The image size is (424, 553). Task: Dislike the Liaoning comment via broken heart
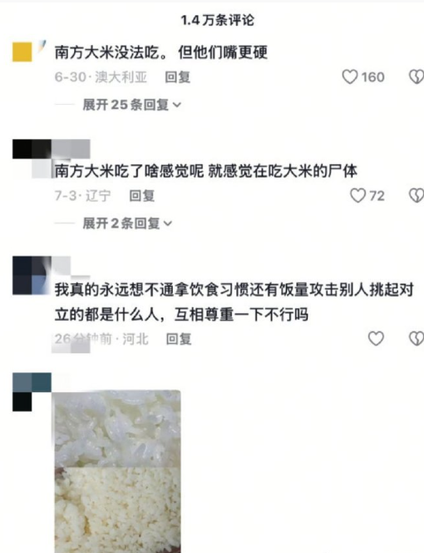[417, 195]
